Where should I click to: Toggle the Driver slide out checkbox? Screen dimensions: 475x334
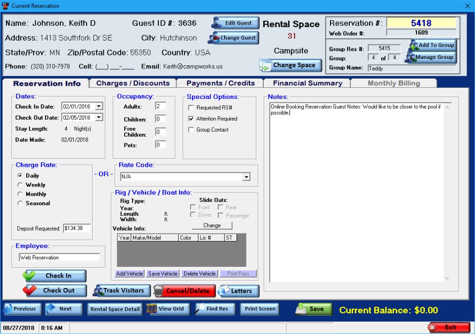[x=192, y=215]
